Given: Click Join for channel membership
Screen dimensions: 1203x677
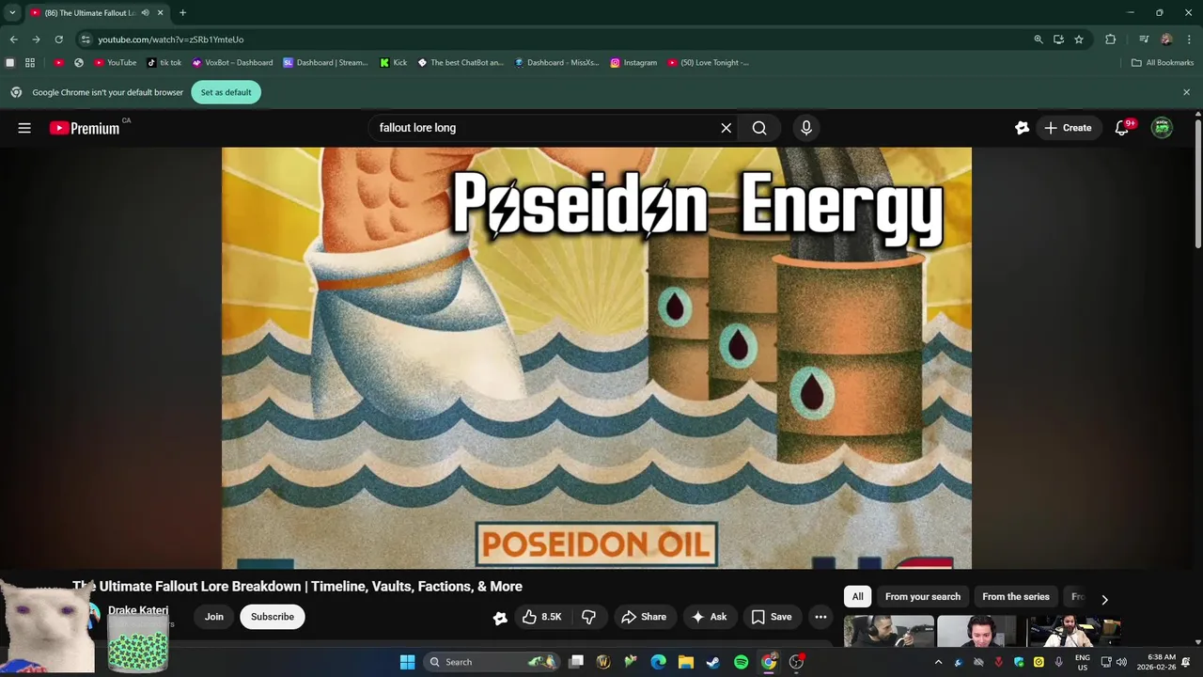Looking at the screenshot, I should point(214,617).
